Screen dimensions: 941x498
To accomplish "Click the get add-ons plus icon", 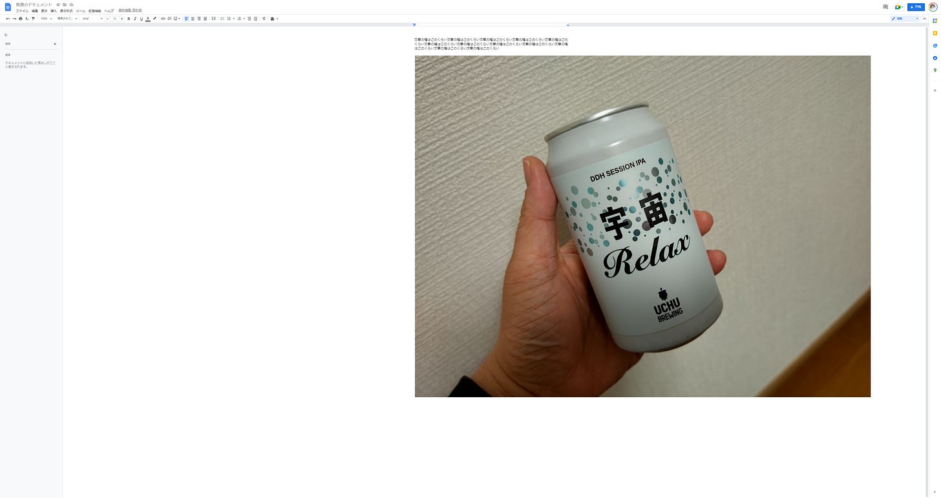I will [x=935, y=90].
